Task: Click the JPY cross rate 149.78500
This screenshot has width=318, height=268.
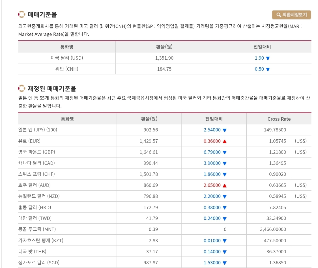Action: 275,130
